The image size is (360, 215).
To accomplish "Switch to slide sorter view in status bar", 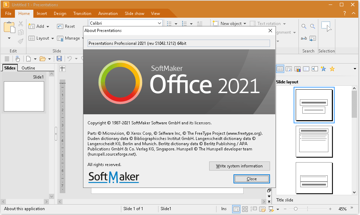I will tap(245, 209).
